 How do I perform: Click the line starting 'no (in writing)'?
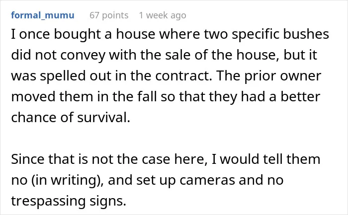147,180
